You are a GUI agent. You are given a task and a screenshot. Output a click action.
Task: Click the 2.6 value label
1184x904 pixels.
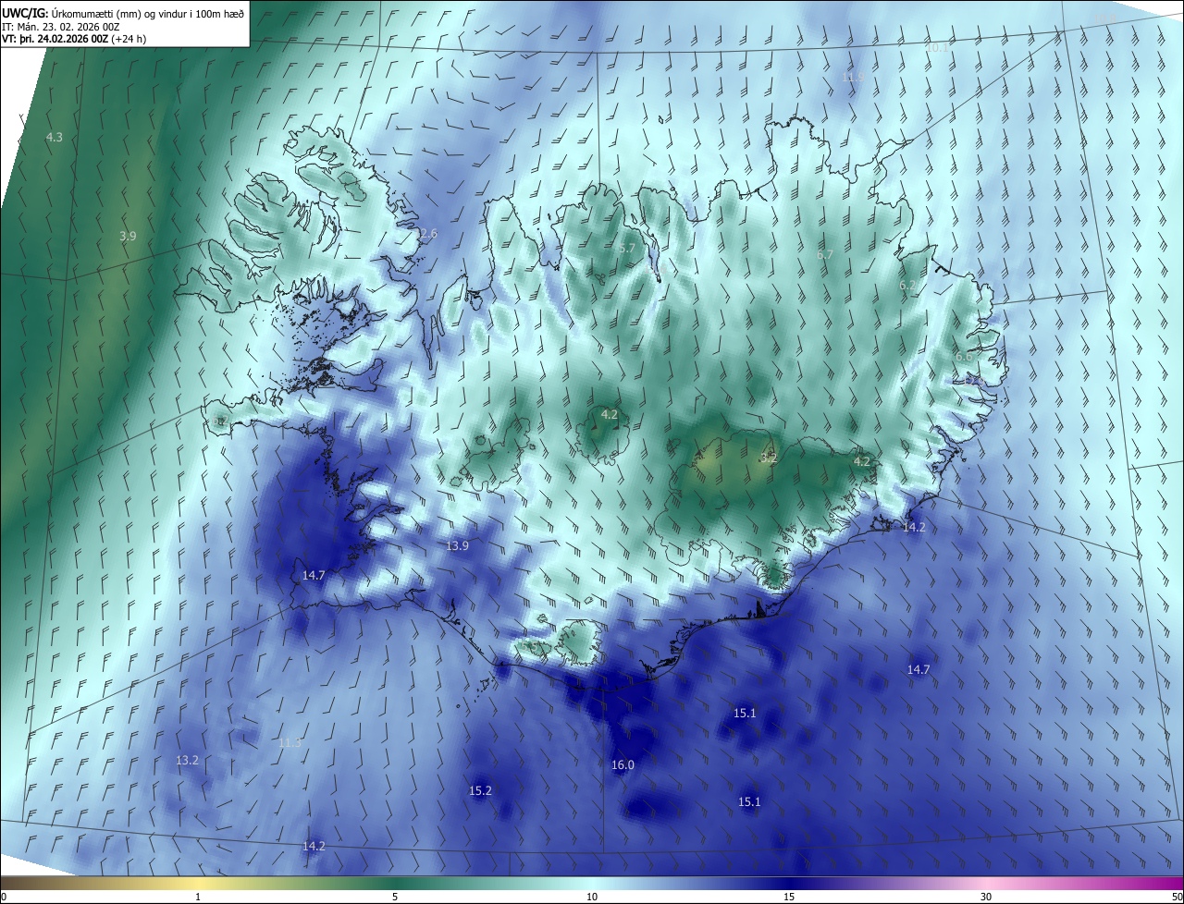428,235
